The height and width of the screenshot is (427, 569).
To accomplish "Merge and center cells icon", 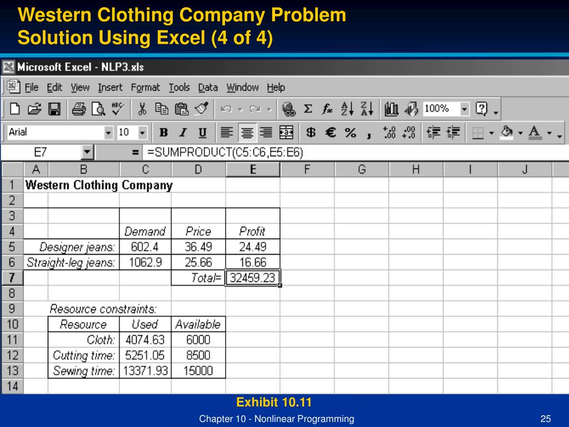I will (x=286, y=132).
